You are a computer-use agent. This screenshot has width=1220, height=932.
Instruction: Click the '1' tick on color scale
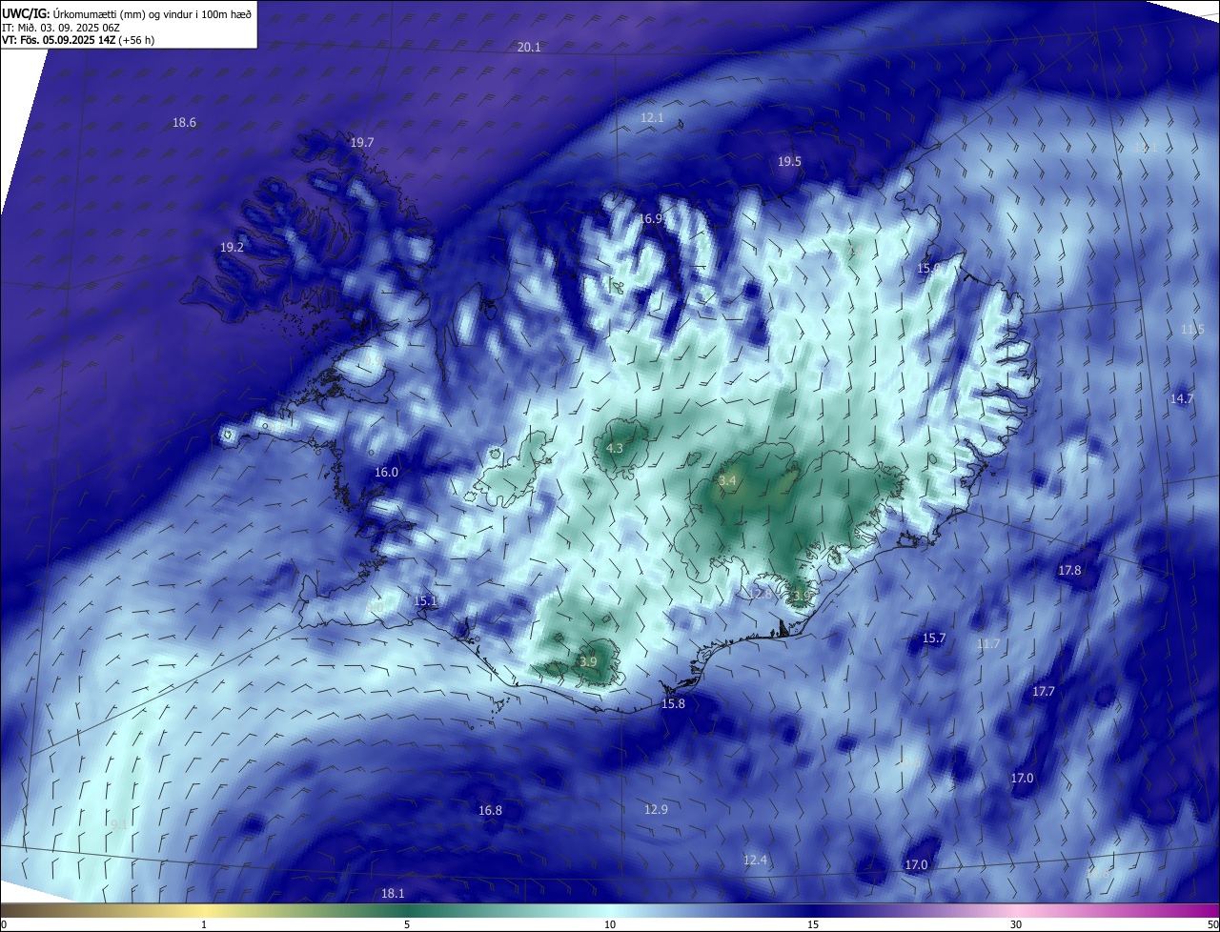pyautogui.click(x=204, y=924)
